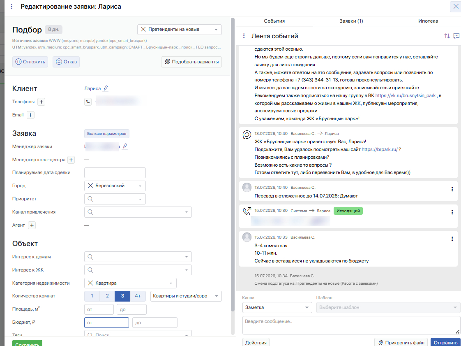Switch to the Заявки (1) tab

pyautogui.click(x=351, y=21)
